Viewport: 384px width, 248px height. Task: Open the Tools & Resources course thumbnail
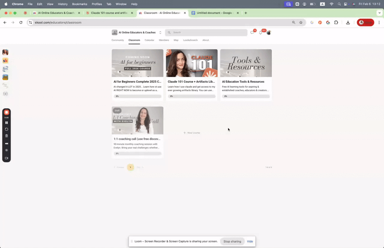pyautogui.click(x=246, y=63)
